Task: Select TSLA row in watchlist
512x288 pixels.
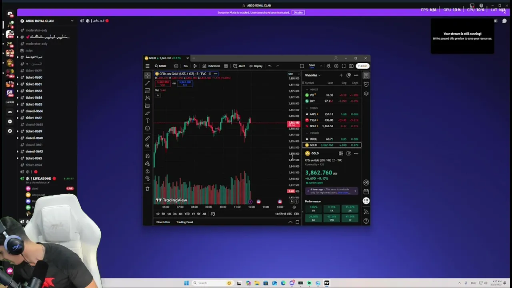Action: 332,120
